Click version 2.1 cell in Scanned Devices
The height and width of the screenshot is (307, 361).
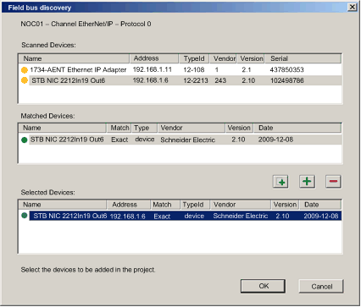(247, 69)
